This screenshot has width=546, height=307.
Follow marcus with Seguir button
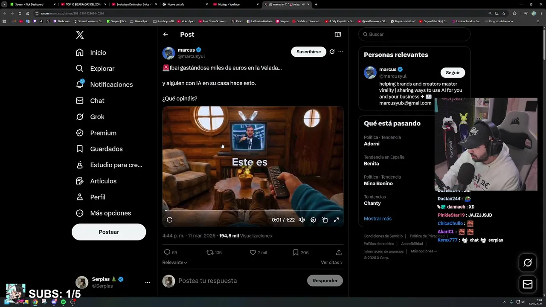pyautogui.click(x=453, y=72)
